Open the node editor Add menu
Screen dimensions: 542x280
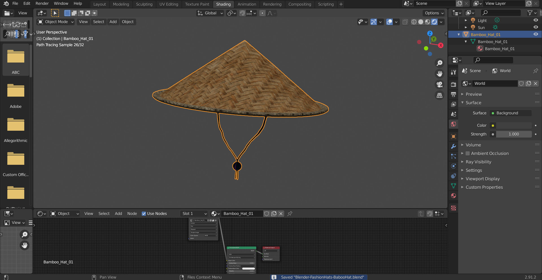pyautogui.click(x=118, y=214)
